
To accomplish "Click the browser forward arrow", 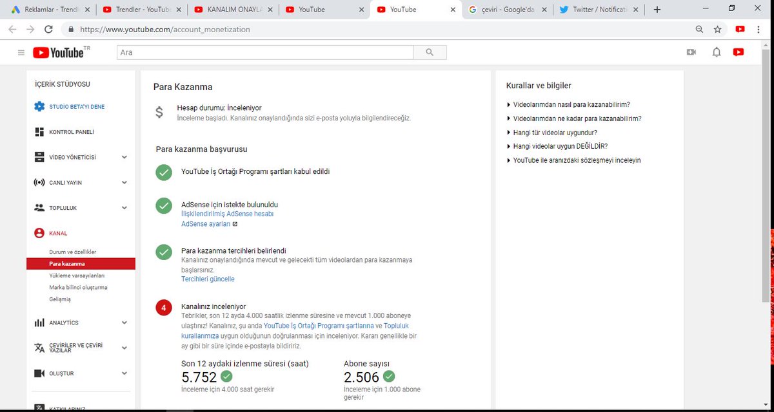I will (30, 29).
